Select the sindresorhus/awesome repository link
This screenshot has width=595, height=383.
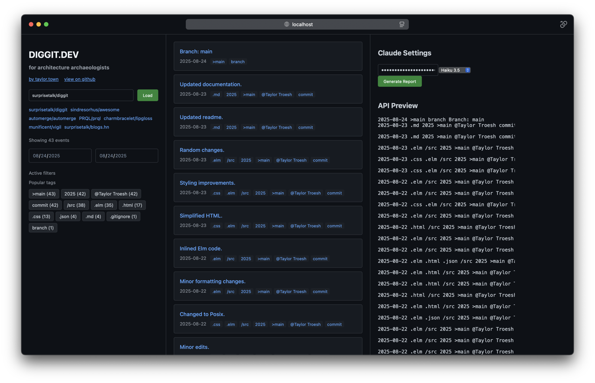[95, 110]
